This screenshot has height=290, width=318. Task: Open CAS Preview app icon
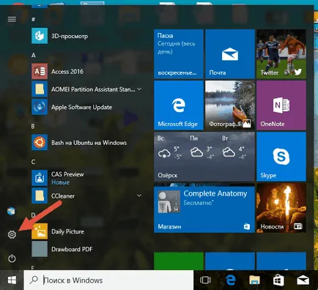[x=40, y=178]
